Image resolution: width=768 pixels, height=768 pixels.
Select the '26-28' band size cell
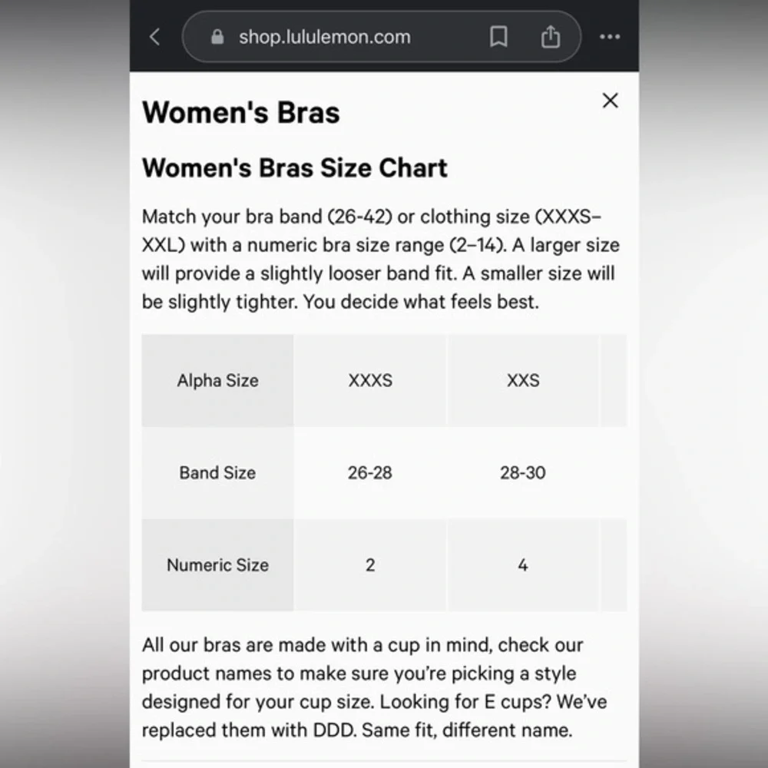point(370,472)
